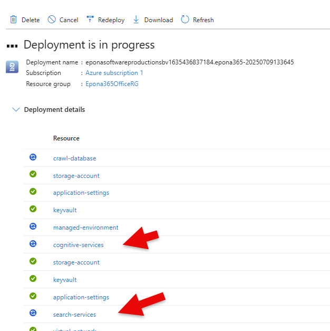The height and width of the screenshot is (331, 330).
Task: Click the deployment name value text
Action: coord(190,62)
